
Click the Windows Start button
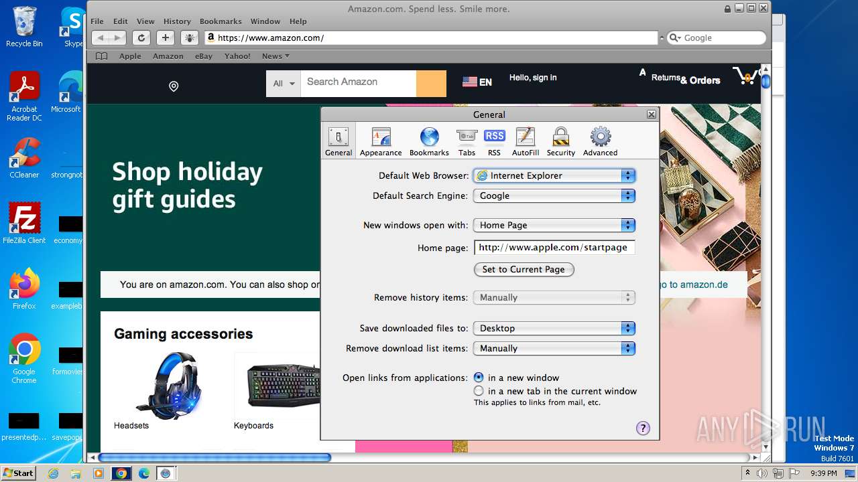pyautogui.click(x=18, y=473)
